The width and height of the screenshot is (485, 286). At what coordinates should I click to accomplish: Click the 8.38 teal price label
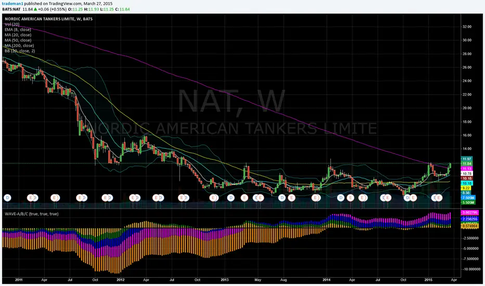466,192
